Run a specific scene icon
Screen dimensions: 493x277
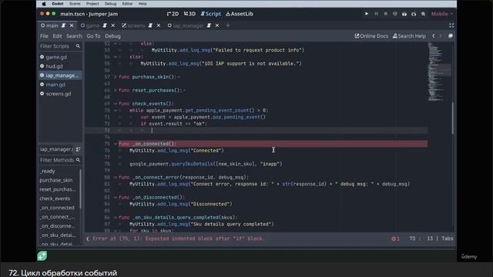click(x=414, y=14)
